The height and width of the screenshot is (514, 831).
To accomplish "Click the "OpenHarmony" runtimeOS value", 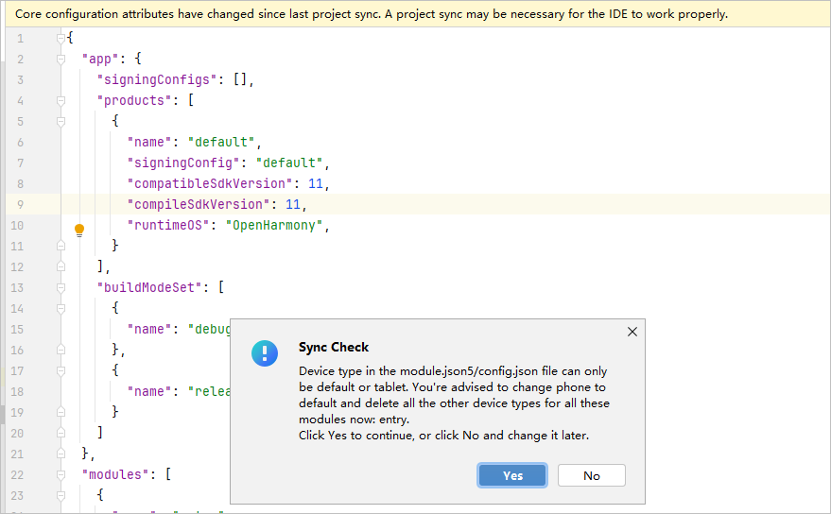I will pyautogui.click(x=274, y=225).
